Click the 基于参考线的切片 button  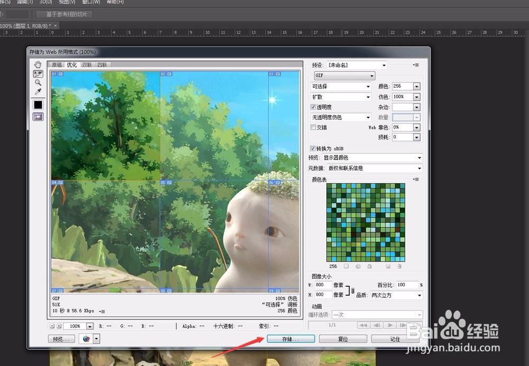click(x=65, y=14)
